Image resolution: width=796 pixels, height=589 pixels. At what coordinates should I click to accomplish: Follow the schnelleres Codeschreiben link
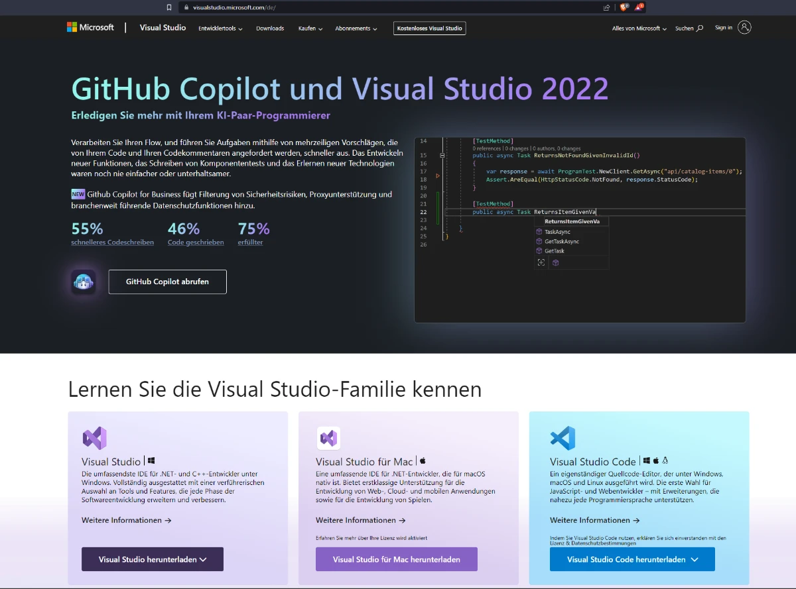coord(113,242)
